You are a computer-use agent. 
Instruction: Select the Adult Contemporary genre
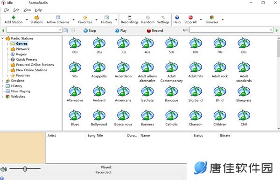(x=171, y=67)
